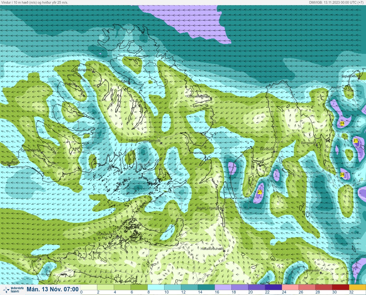The height and width of the screenshot is (295, 366).
Task: Select the pink 24–26 m/s legend swatch
Action: click(290, 287)
